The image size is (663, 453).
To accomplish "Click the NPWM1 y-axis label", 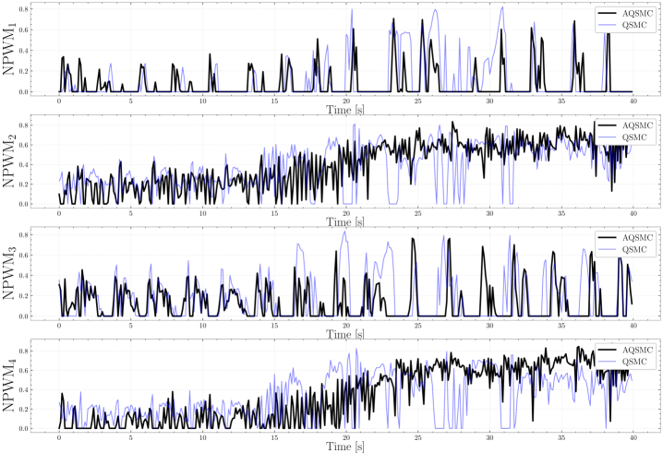I will tap(9, 49).
